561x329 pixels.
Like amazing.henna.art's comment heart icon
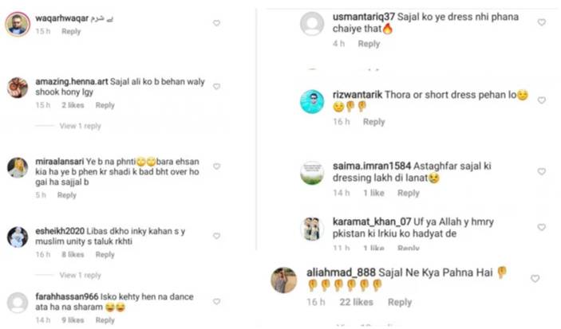[216, 87]
